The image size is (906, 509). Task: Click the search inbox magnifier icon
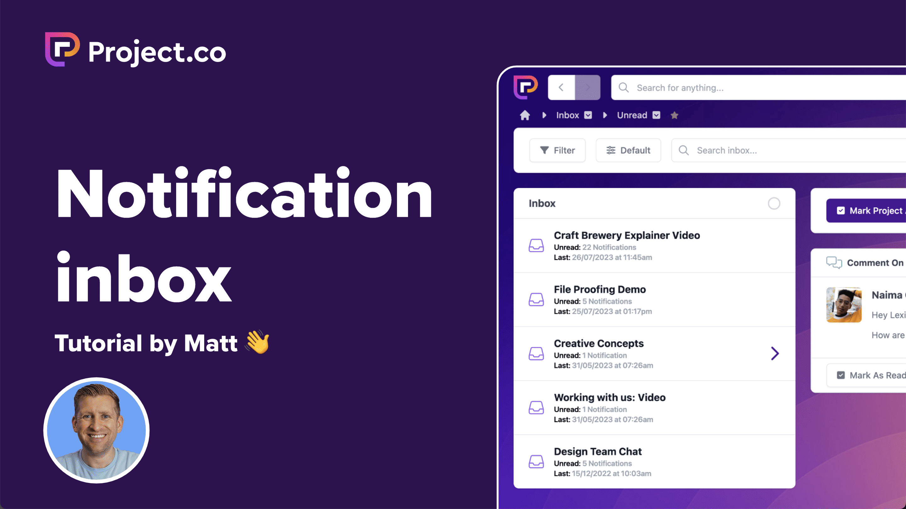(x=684, y=150)
